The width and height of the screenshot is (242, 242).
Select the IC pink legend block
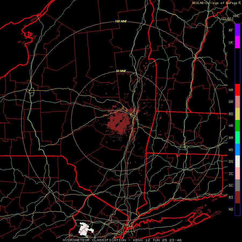pyautogui.click(x=237, y=173)
